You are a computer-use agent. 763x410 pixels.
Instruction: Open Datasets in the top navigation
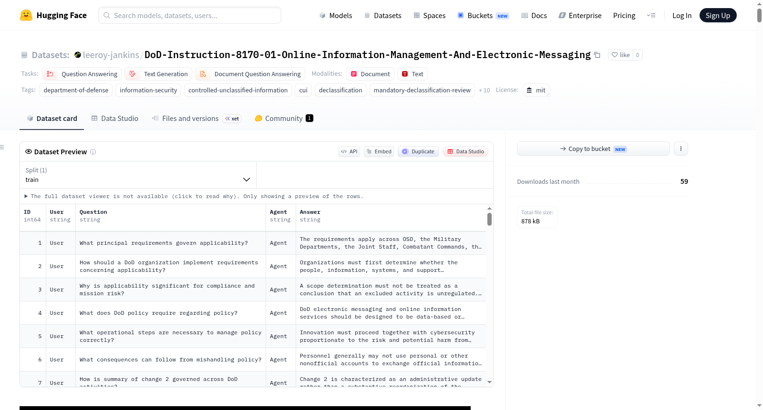(383, 15)
